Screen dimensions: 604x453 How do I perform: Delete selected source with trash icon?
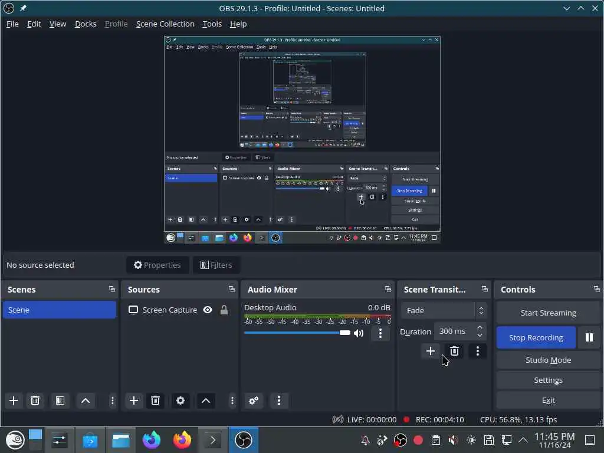coord(155,401)
